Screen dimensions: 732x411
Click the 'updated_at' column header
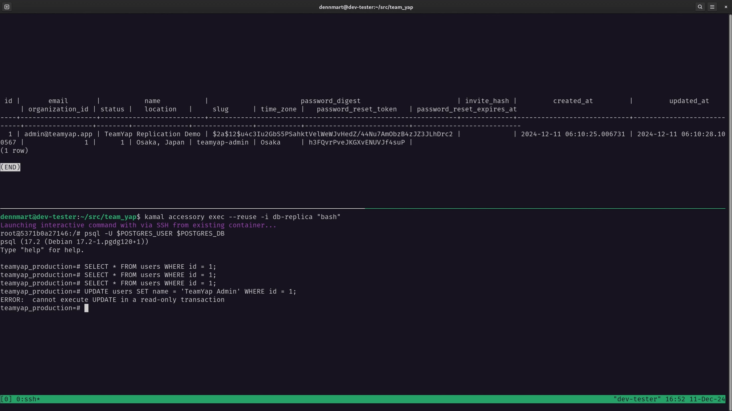[x=689, y=101]
